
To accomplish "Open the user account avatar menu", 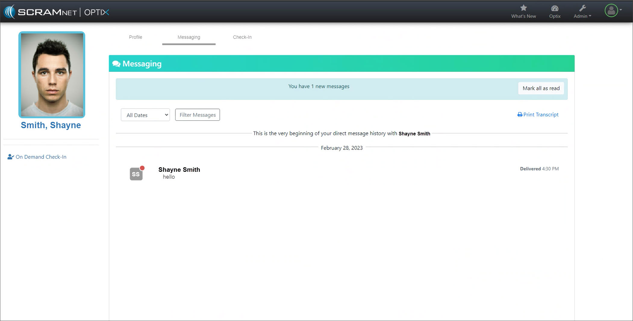I will 611,11.
